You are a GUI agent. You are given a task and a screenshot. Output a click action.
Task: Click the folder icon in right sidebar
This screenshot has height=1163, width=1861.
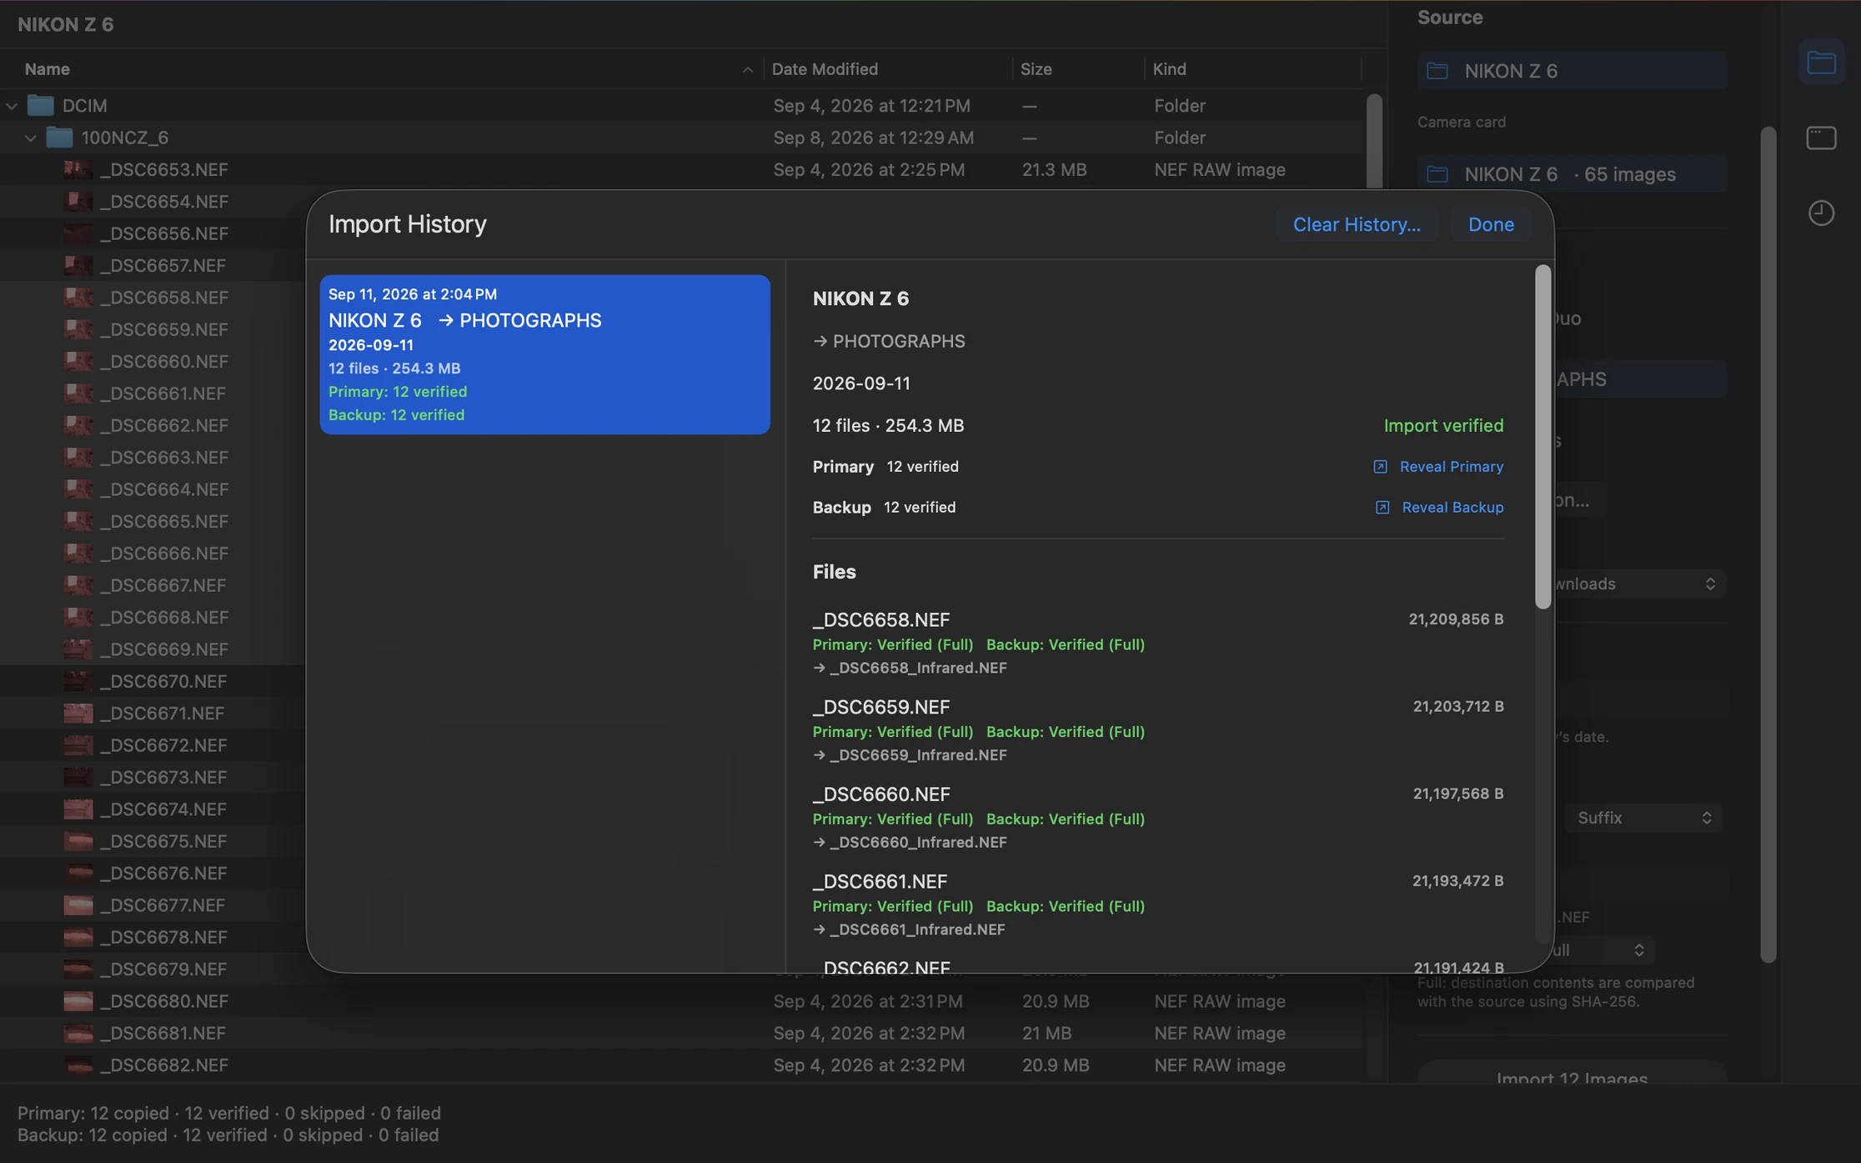coord(1821,62)
